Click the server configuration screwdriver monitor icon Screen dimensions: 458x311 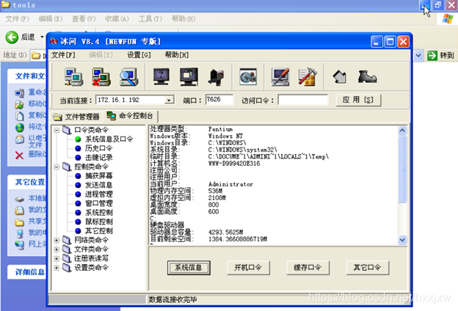tap(280, 77)
